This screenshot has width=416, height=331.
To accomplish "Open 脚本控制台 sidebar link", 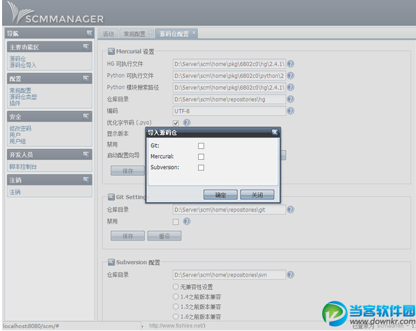I will pyautogui.click(x=23, y=167).
